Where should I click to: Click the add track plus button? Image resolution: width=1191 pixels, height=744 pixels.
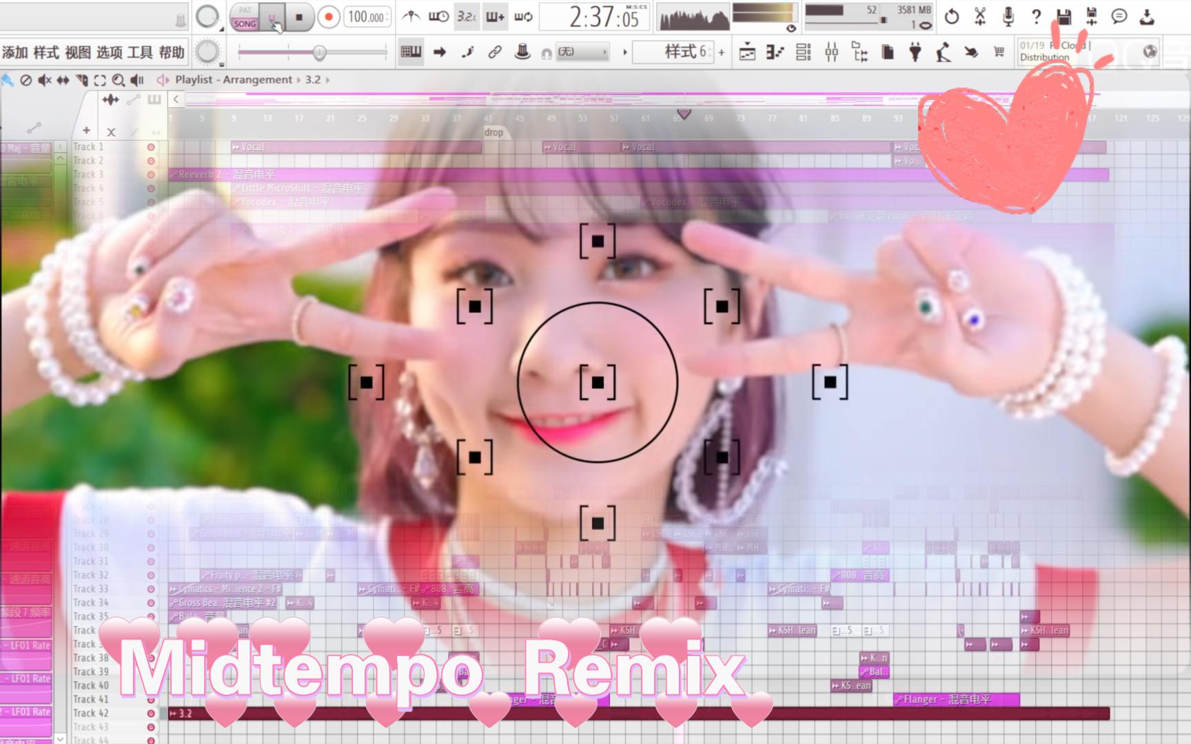pos(86,130)
